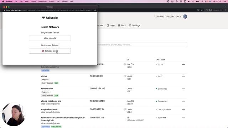
Task: Open the Settings tab
Action: 134,25
